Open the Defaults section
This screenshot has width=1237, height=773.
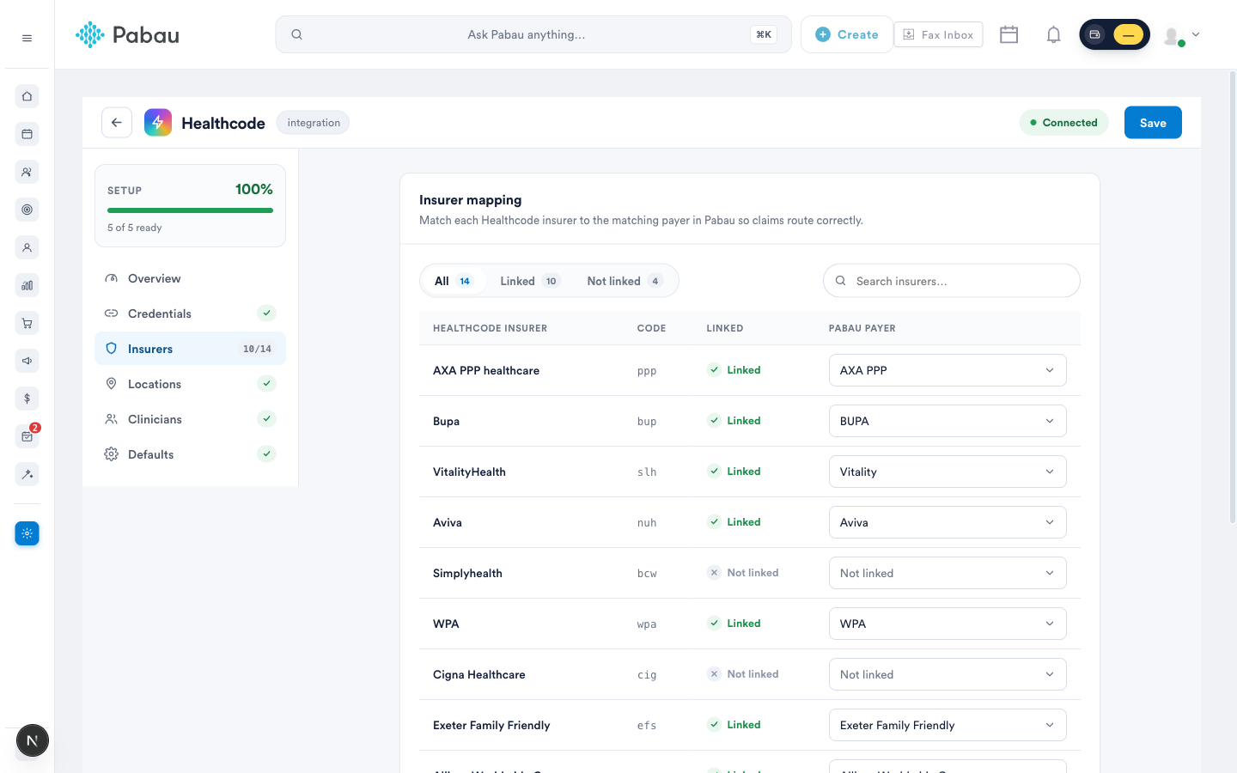[190, 454]
